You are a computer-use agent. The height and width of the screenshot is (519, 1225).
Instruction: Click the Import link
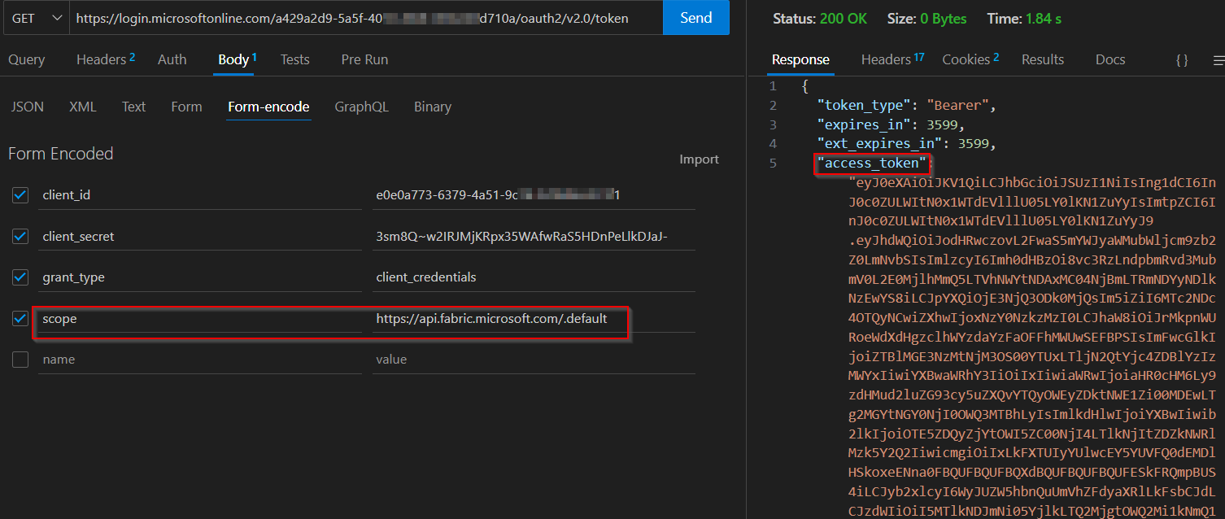[700, 159]
